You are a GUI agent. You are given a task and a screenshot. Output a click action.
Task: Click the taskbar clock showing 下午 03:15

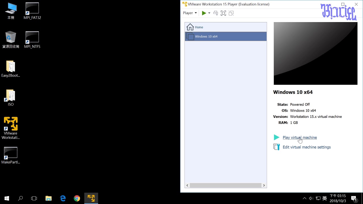point(338,198)
